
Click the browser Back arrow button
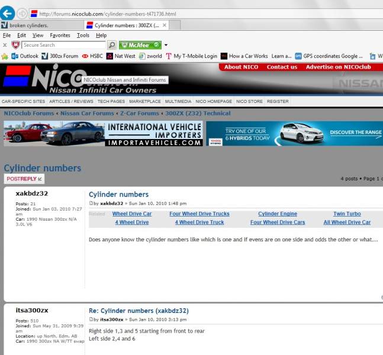pyautogui.click(x=8, y=13)
